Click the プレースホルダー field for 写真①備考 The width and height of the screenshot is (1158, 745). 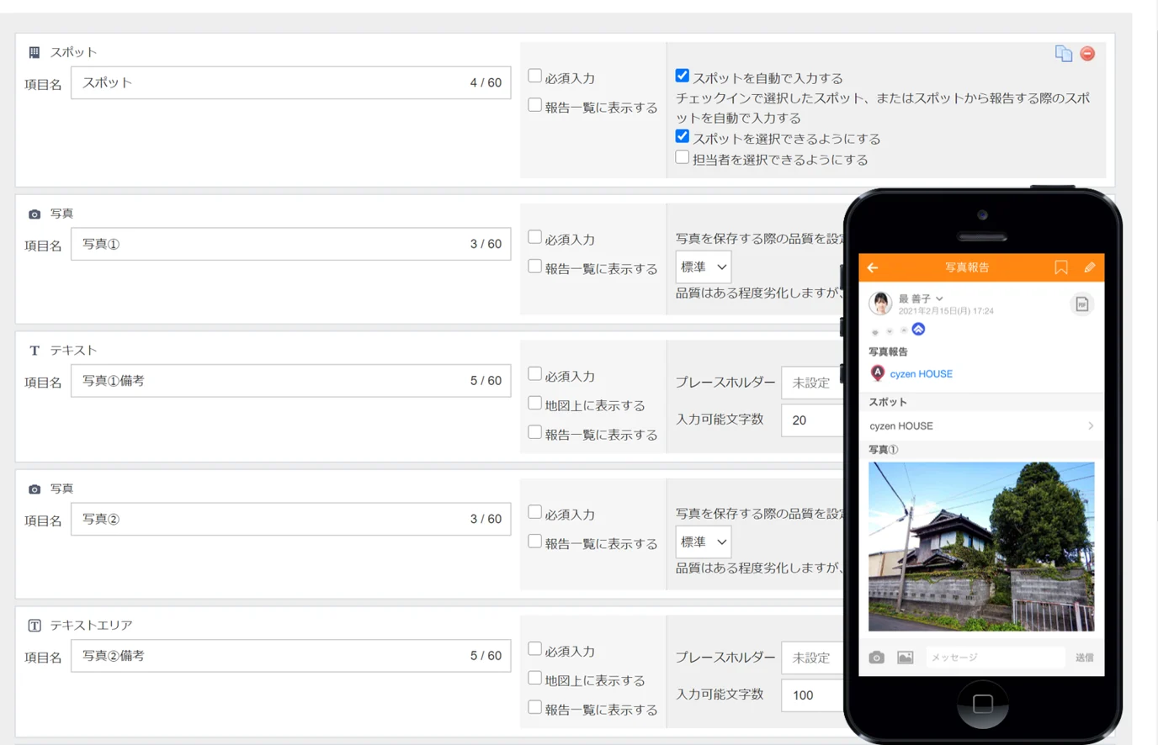pos(813,383)
